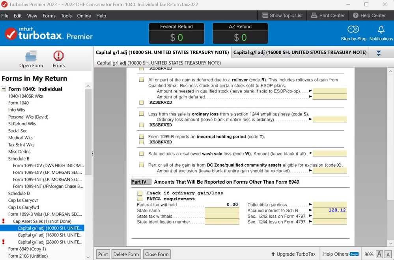Click the Print button
394x260 pixels.
coord(103,254)
